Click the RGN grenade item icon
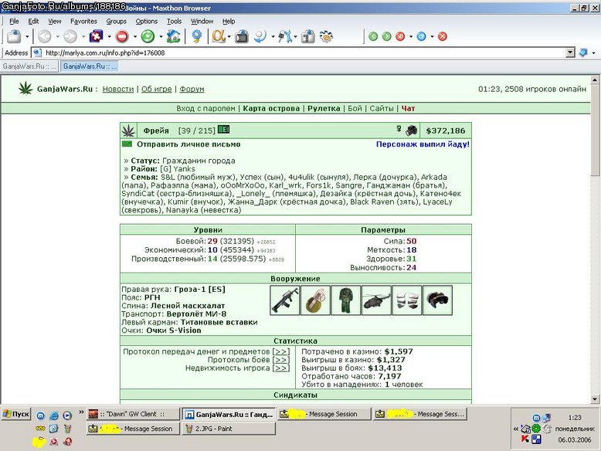 click(x=315, y=300)
